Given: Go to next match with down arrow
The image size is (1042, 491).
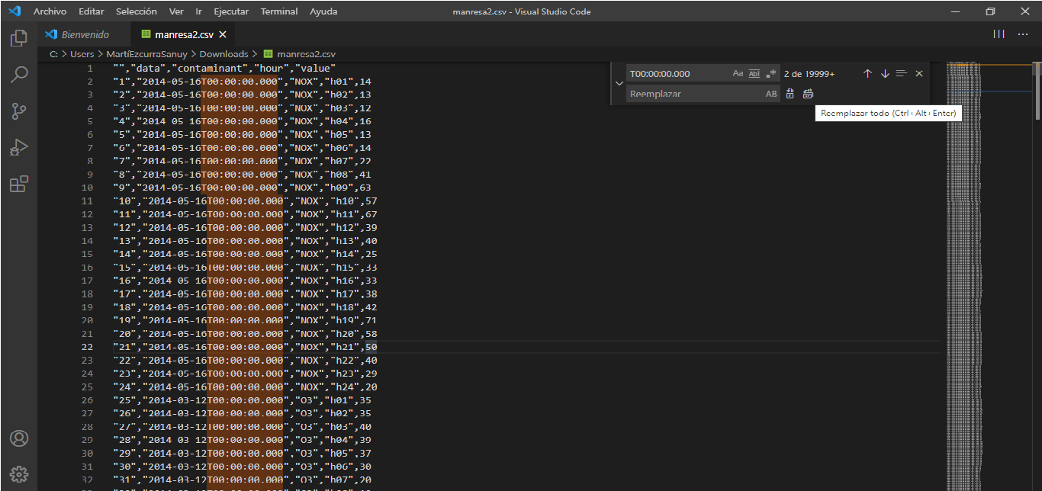Looking at the screenshot, I should coord(885,74).
